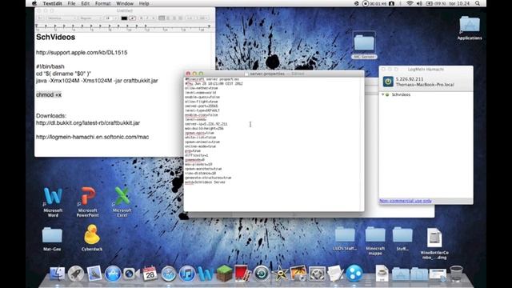
Task: Select the Minecraft mappe desktop folder
Action: click(x=375, y=241)
